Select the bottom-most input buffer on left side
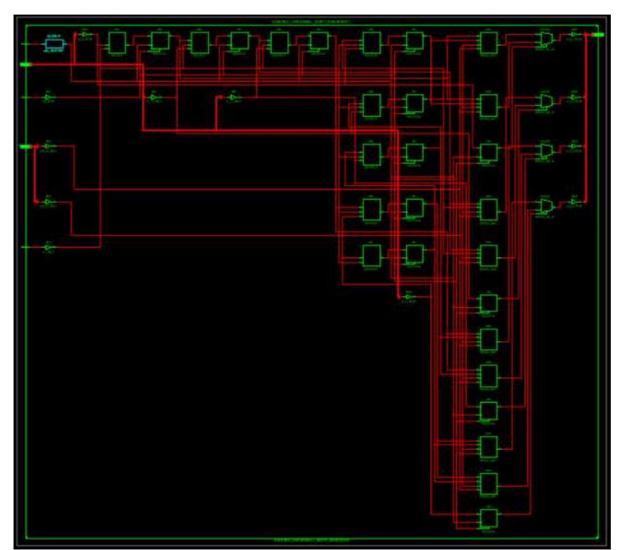This screenshot has width=620, height=550. tap(48, 247)
